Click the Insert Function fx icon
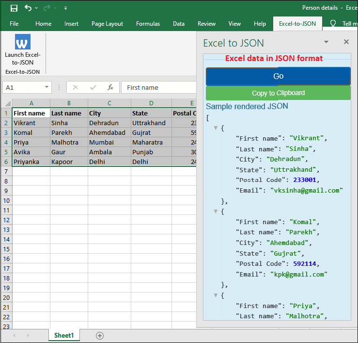 click(x=110, y=87)
